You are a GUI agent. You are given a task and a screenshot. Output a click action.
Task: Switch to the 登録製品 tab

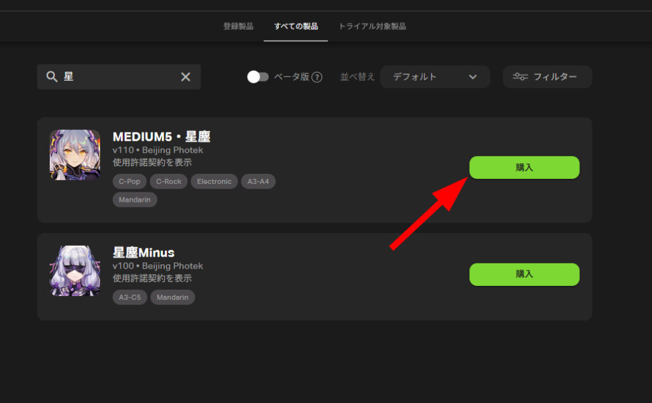[x=238, y=26]
